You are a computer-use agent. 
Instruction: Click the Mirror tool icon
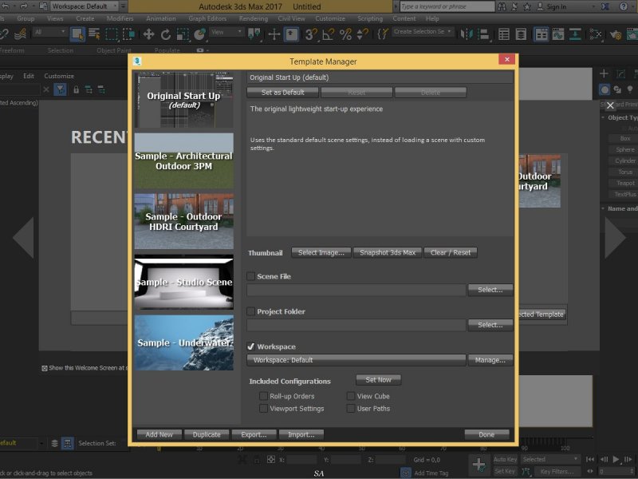click(x=467, y=34)
